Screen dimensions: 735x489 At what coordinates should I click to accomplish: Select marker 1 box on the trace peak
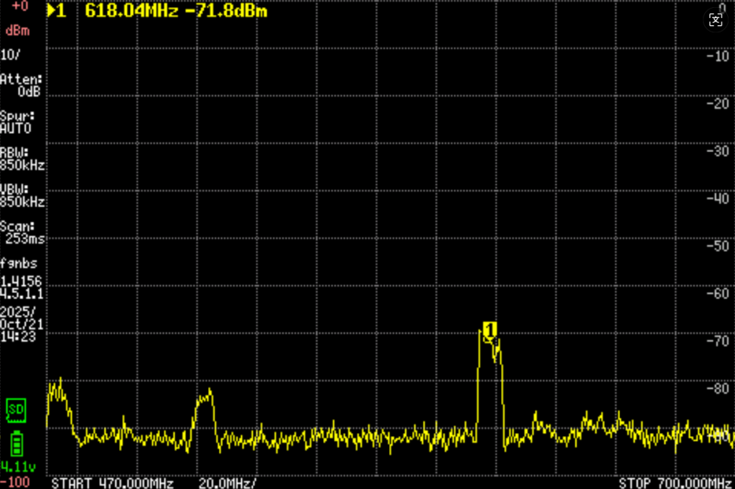(490, 330)
